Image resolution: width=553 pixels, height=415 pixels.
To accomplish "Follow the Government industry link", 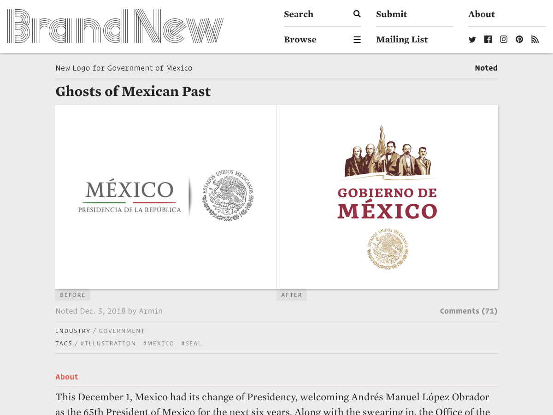I will point(122,331).
